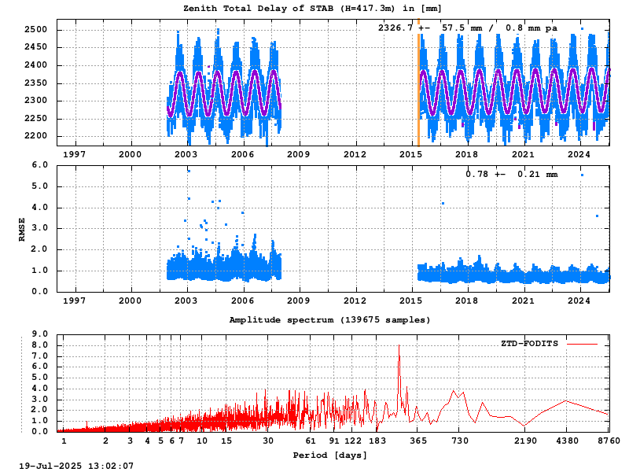Click the blue legend dot beside the 0.78 statistic
Image resolution: width=629 pixels, height=472 pixels.
tap(582, 175)
